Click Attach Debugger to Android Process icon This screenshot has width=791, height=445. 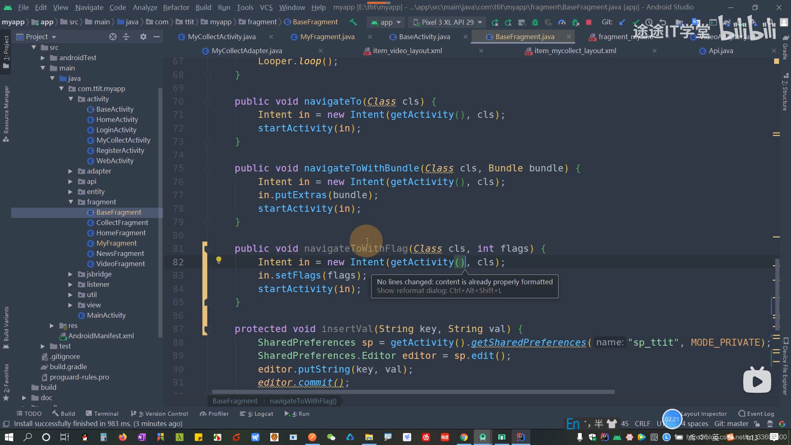(x=575, y=22)
